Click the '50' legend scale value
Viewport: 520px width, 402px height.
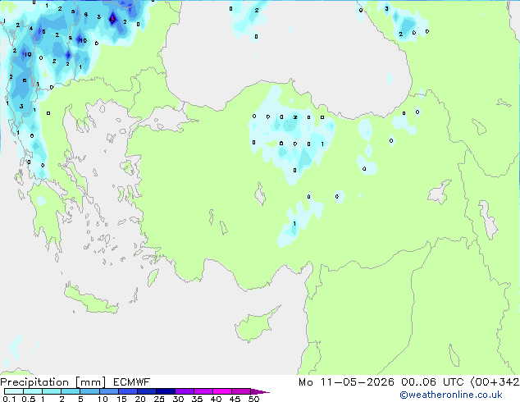coord(254,399)
